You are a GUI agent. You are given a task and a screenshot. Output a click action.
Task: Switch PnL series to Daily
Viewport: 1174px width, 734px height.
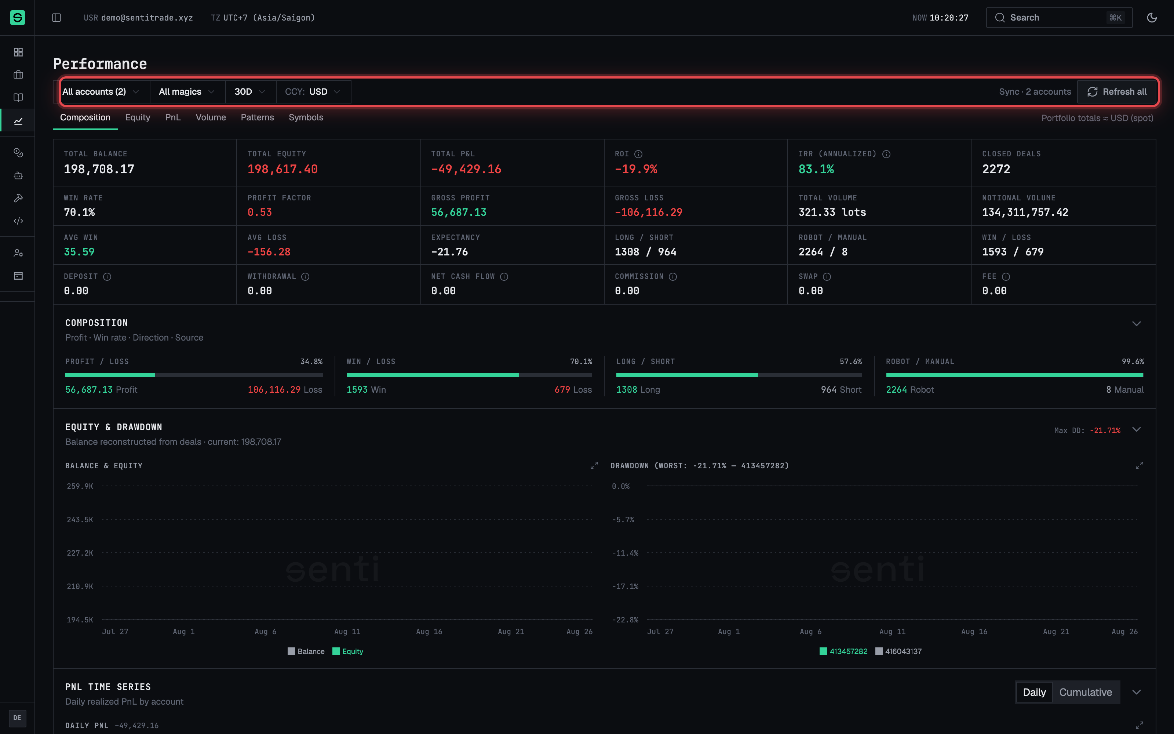tap(1034, 692)
